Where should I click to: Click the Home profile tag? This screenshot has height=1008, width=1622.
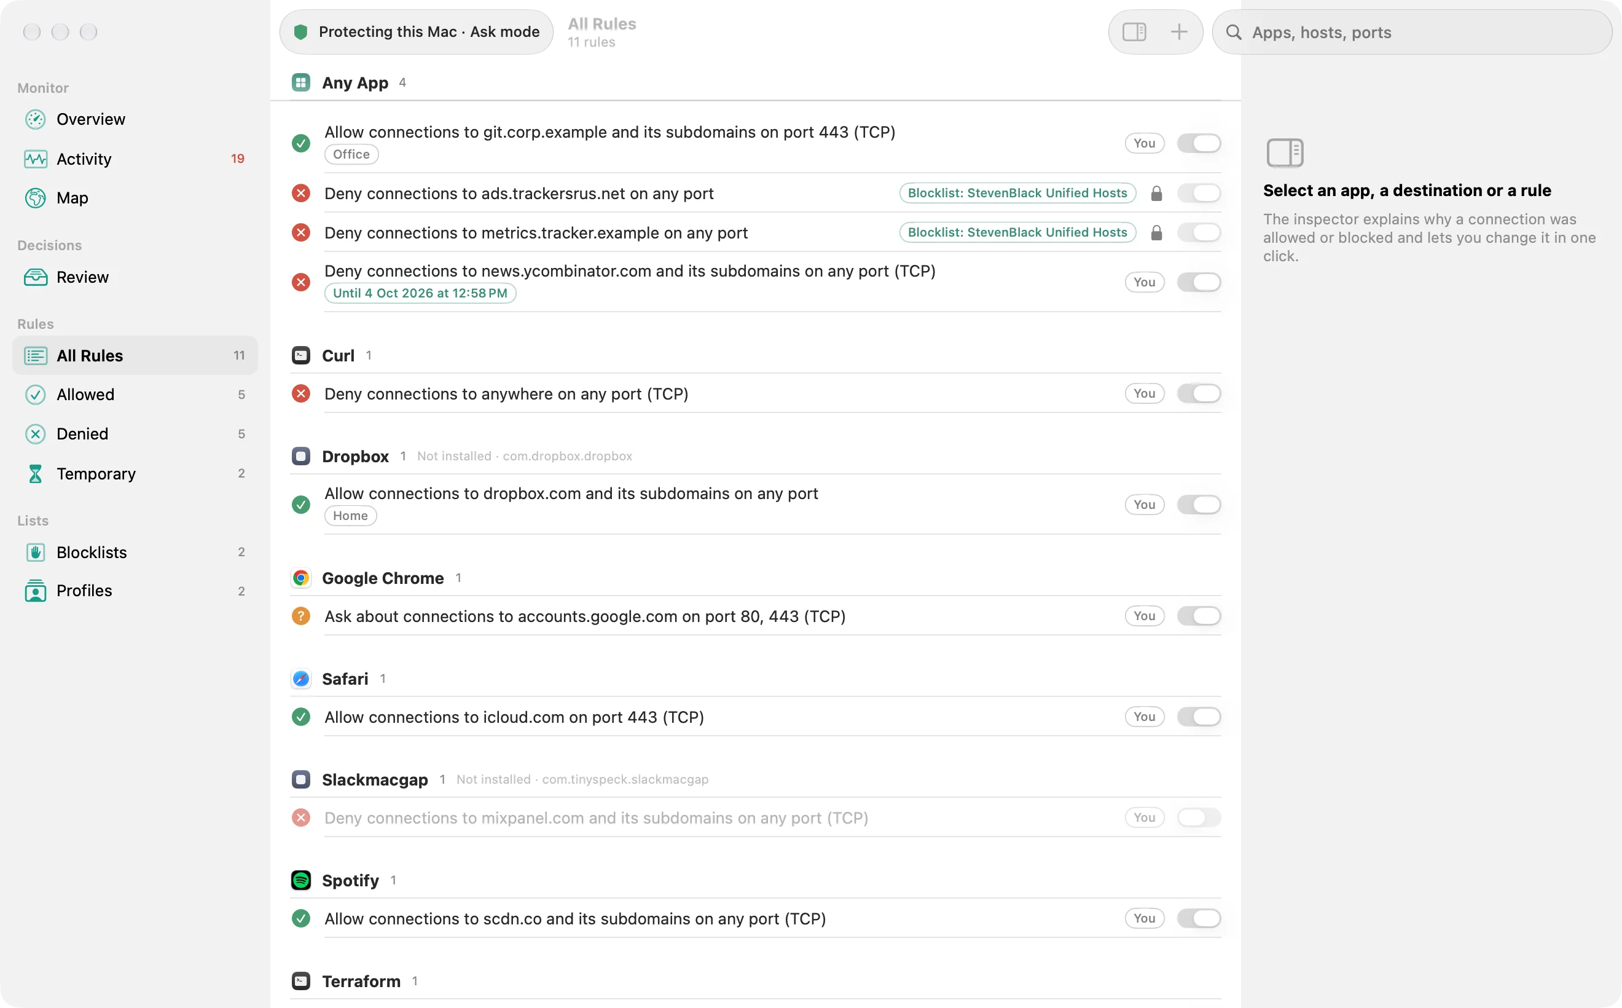tap(350, 516)
